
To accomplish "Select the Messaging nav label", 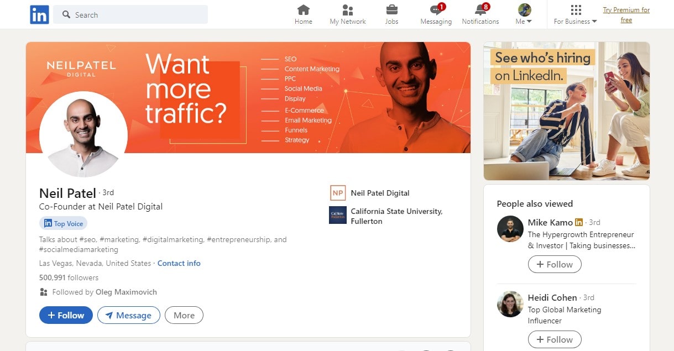I will click(x=436, y=22).
